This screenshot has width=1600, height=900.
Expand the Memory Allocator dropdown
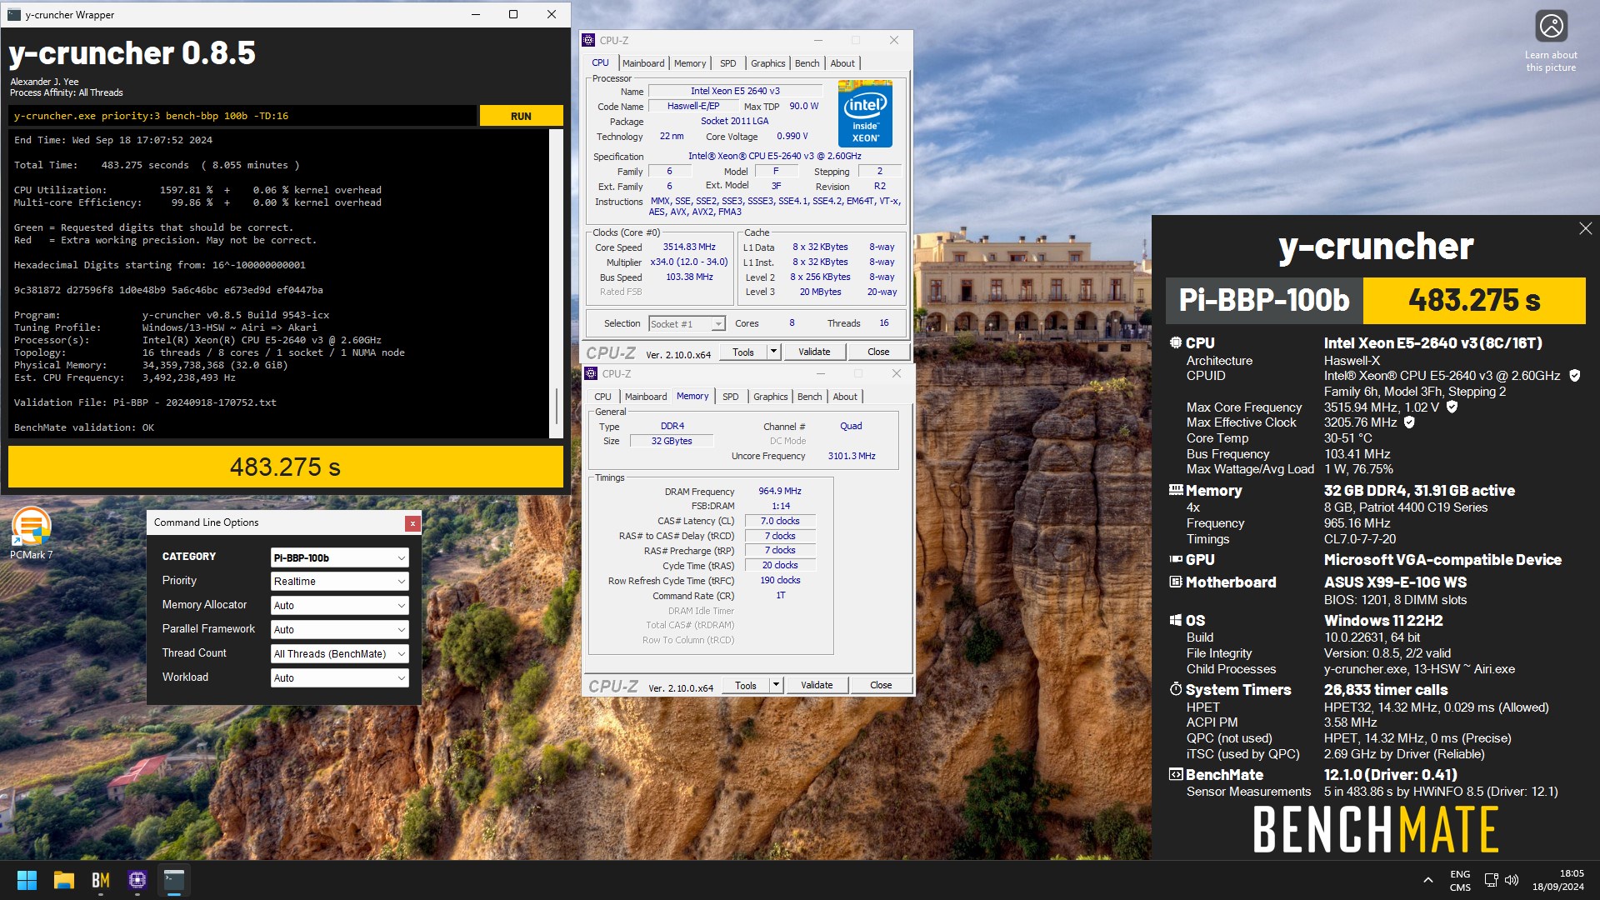pos(339,606)
